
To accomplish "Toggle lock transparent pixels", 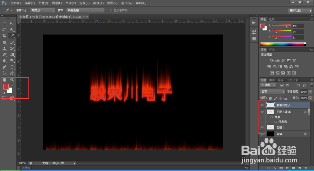I will coord(270,98).
